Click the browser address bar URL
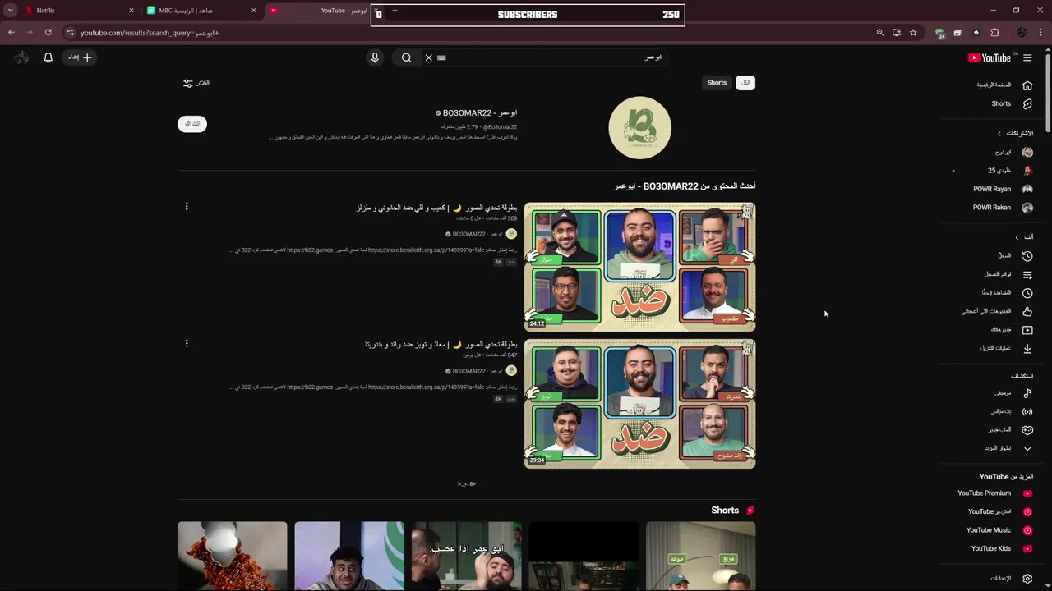The width and height of the screenshot is (1052, 591). 150,33
